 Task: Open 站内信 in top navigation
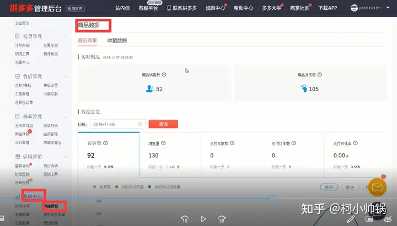[122, 8]
